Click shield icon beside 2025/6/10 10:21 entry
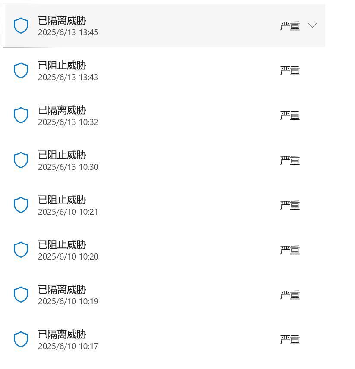Viewport: 355px width, 369px height. coord(21,205)
